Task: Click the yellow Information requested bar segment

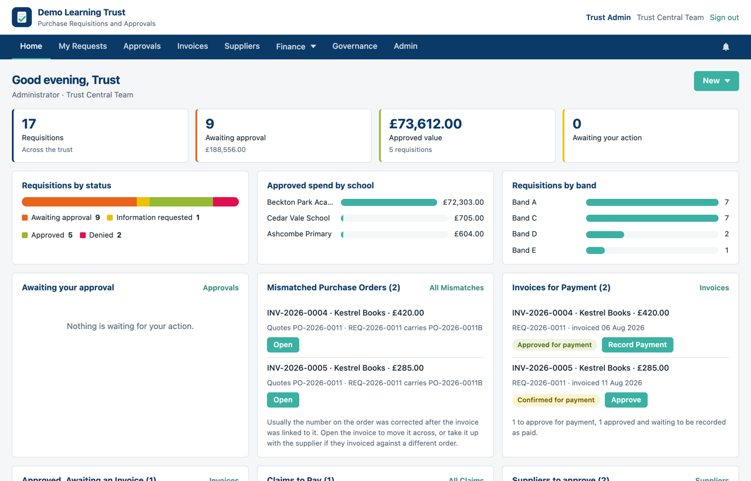Action: 143,202
